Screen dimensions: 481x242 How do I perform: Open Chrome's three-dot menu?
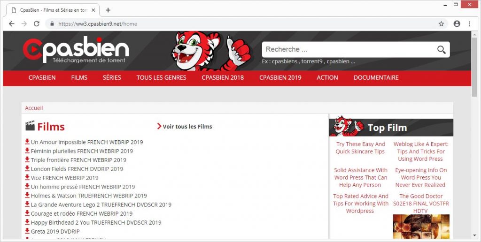(469, 24)
